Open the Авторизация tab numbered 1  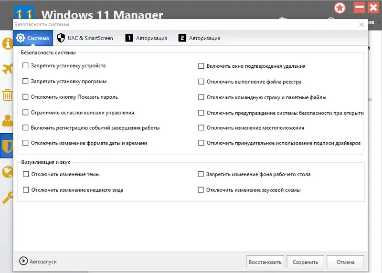tap(146, 38)
